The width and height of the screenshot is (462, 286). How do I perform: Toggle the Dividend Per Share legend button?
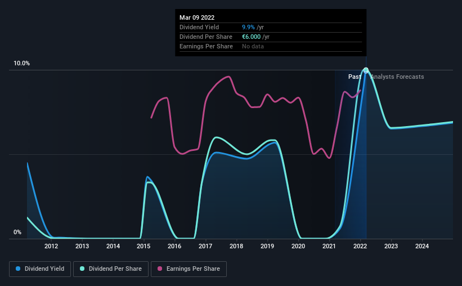pyautogui.click(x=111, y=269)
